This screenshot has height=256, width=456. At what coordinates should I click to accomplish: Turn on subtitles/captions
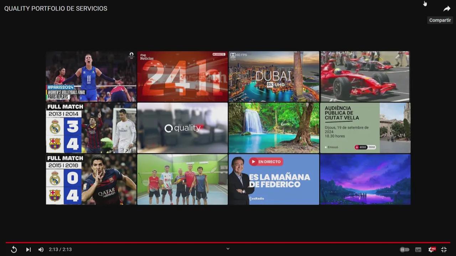[418, 250]
